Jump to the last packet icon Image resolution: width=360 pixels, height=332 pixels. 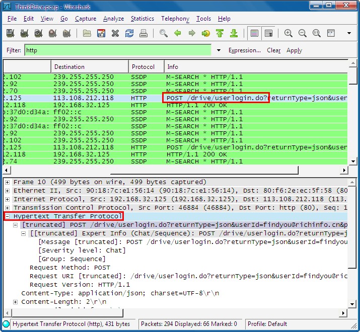click(x=234, y=33)
